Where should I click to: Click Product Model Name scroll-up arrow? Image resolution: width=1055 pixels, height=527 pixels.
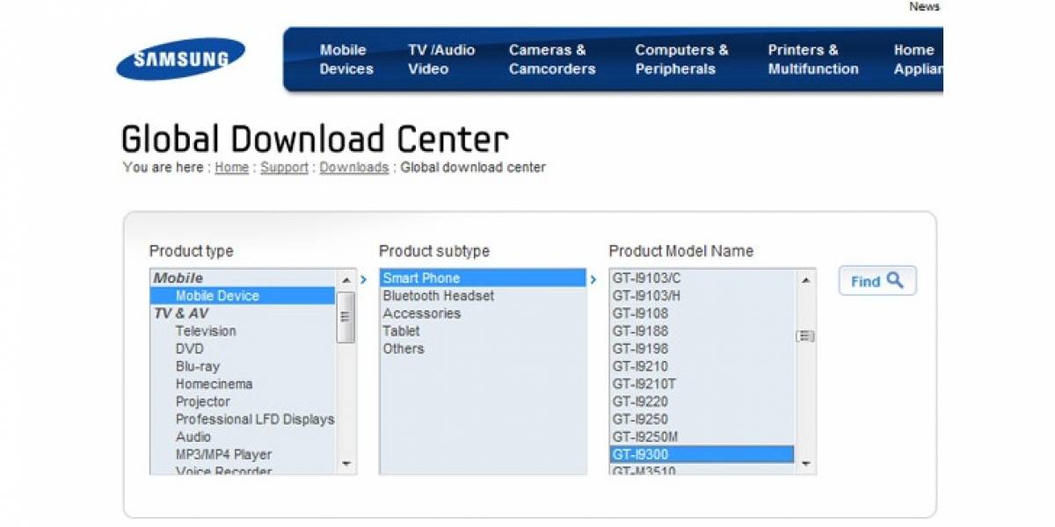(x=805, y=279)
